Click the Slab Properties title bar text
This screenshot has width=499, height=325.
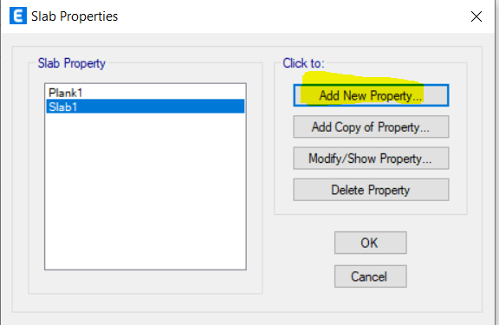coord(75,16)
